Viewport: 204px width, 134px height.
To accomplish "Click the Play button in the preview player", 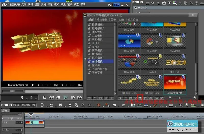I will (66, 97).
